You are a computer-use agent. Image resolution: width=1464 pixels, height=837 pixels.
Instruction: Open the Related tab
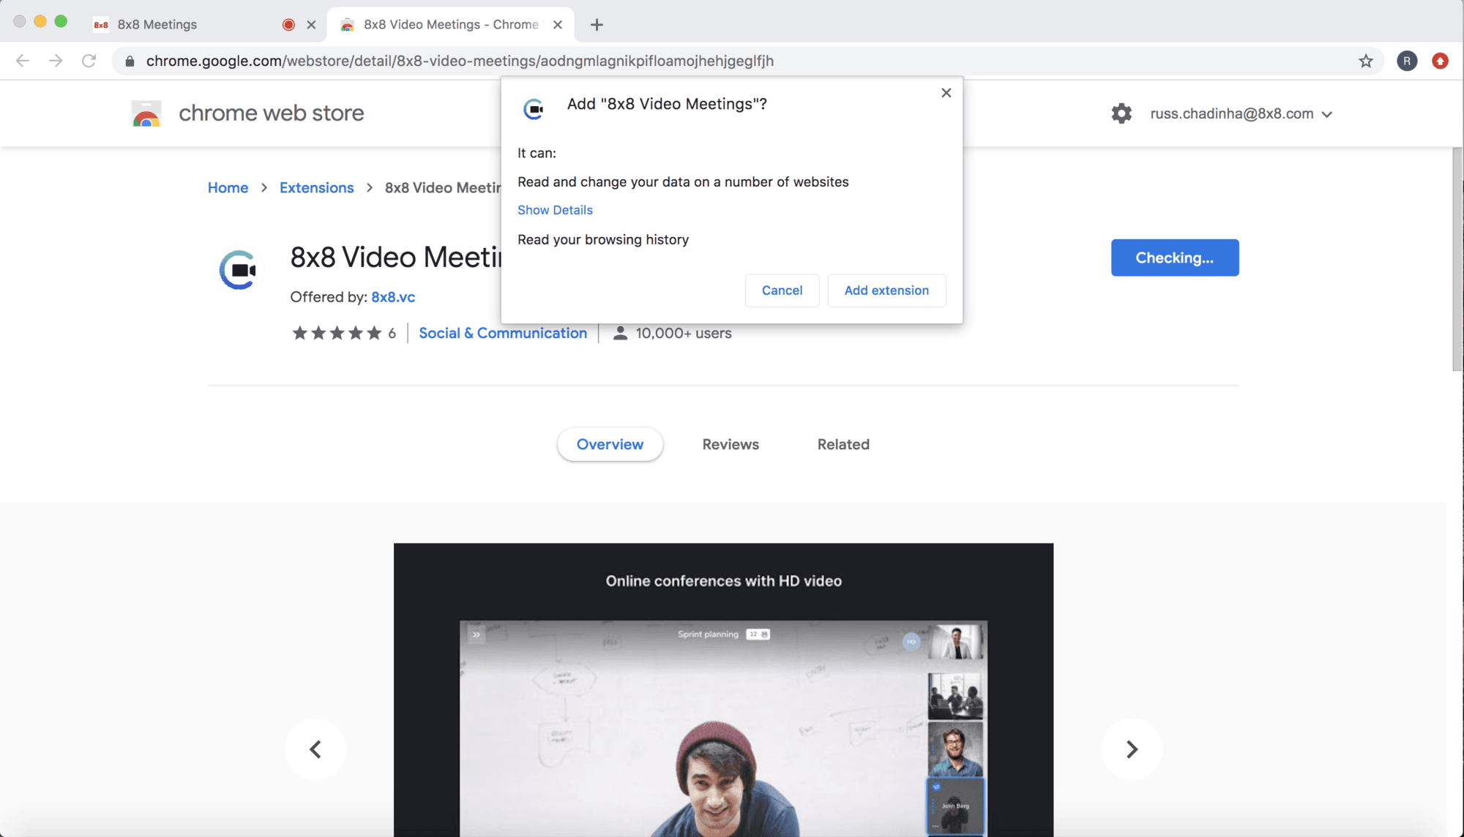pyautogui.click(x=843, y=444)
